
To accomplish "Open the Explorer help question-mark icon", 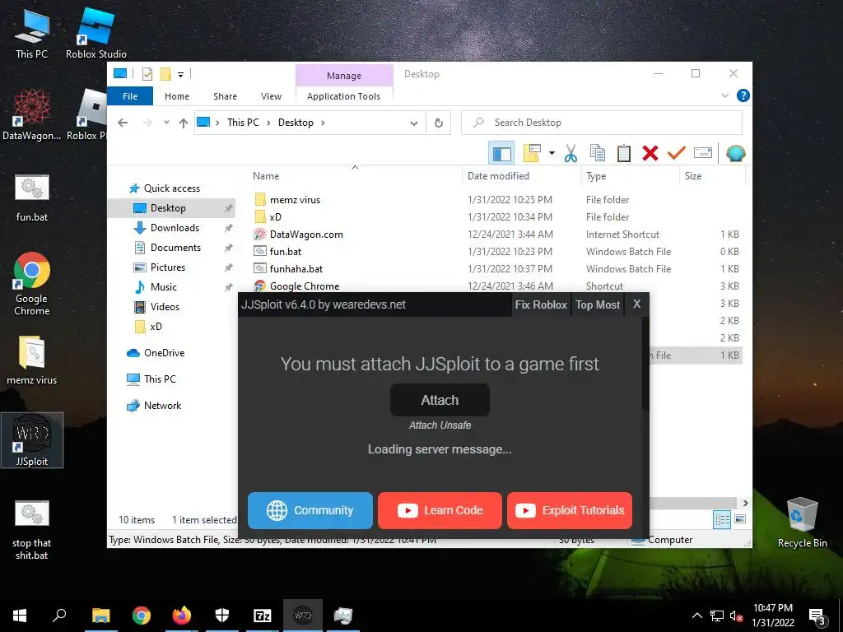I will (x=743, y=95).
